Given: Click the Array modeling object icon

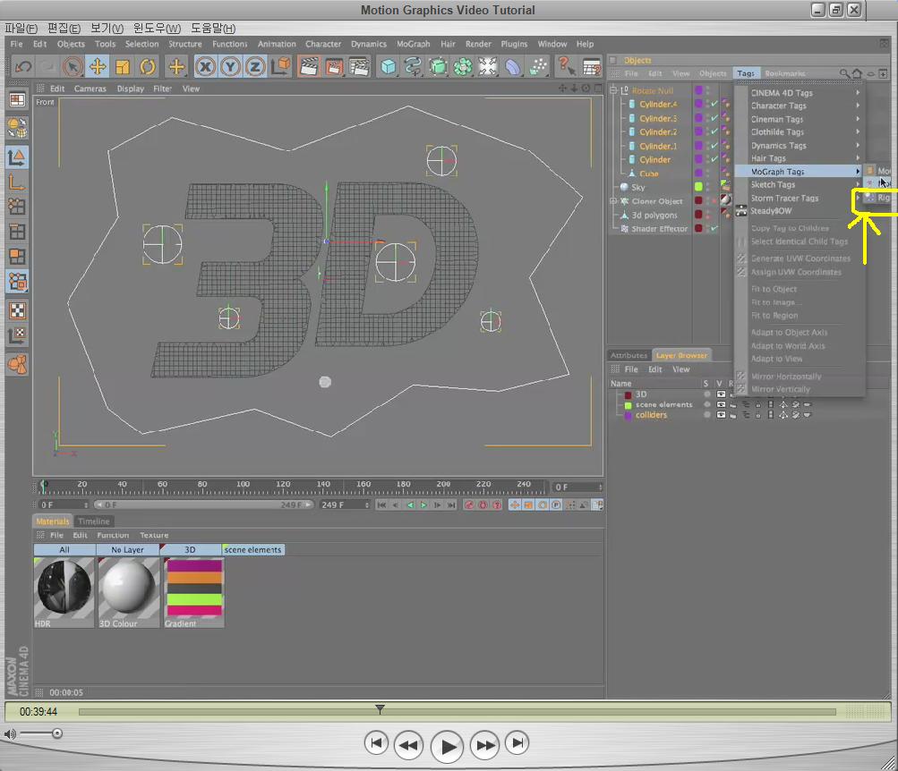Looking at the screenshot, I should pyautogui.click(x=463, y=67).
